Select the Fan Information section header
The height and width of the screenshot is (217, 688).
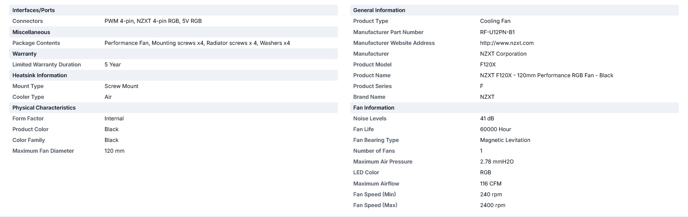(x=514, y=107)
